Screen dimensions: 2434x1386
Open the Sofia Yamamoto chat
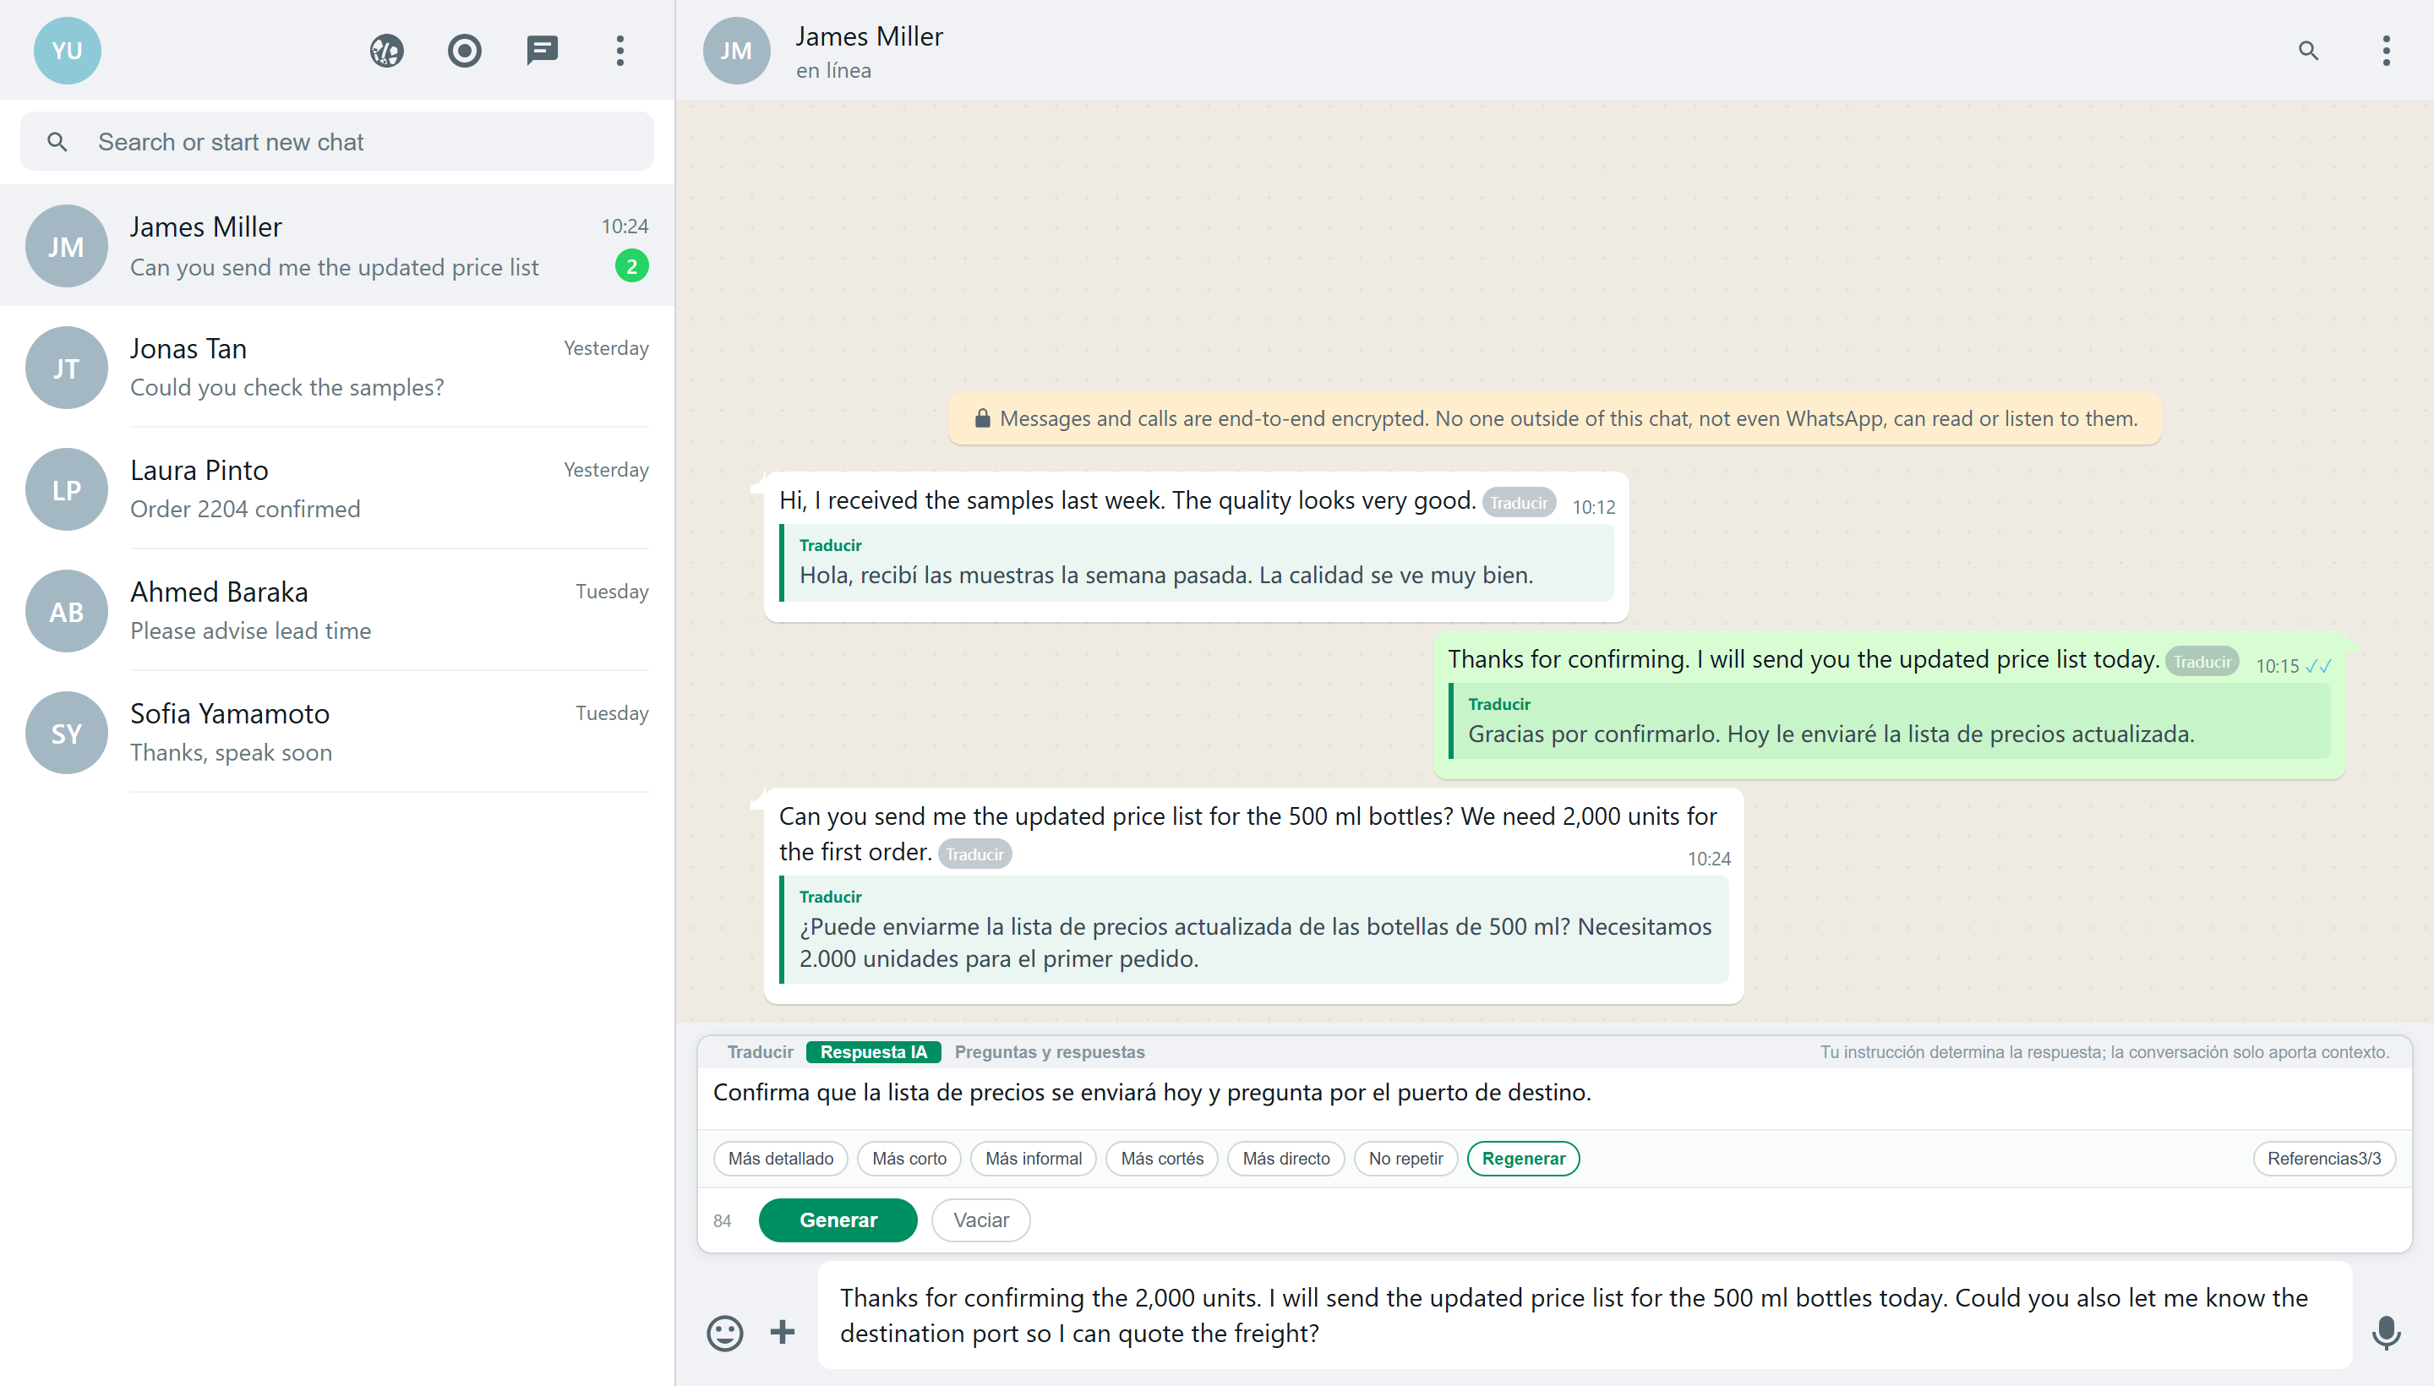pos(337,733)
